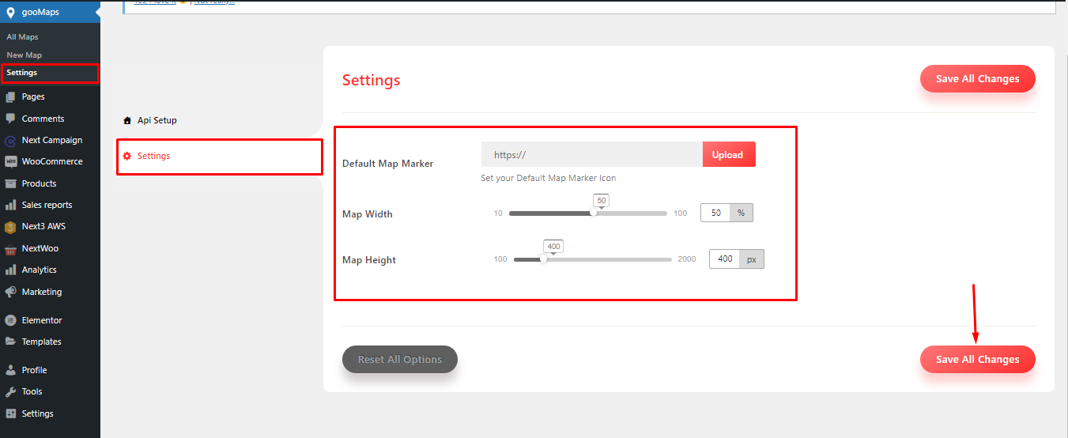
Task: Click the Map Height label
Action: [x=369, y=260]
